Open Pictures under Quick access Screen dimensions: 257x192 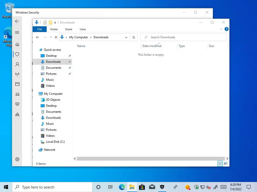click(51, 74)
